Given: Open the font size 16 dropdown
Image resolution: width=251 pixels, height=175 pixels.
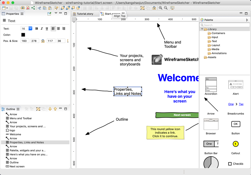Looking at the screenshot, I should (x=30, y=28).
